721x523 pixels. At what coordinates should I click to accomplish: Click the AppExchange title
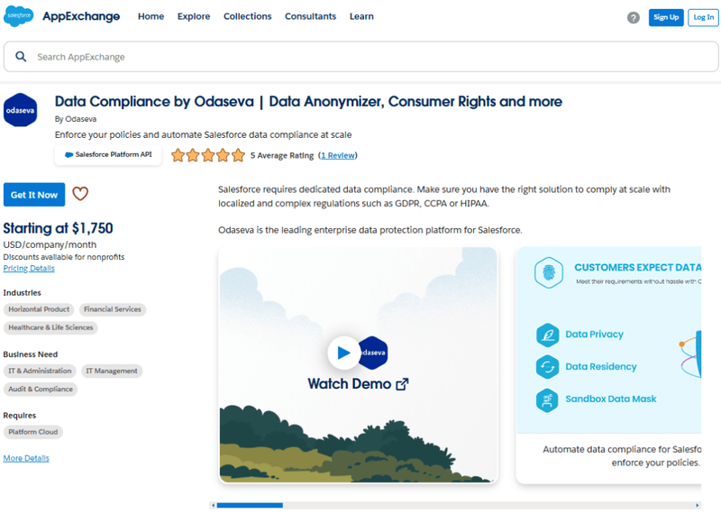pyautogui.click(x=81, y=16)
